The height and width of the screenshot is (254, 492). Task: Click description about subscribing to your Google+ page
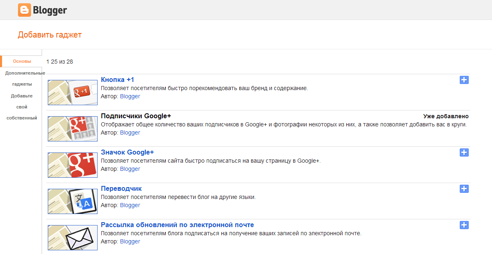[x=211, y=161]
